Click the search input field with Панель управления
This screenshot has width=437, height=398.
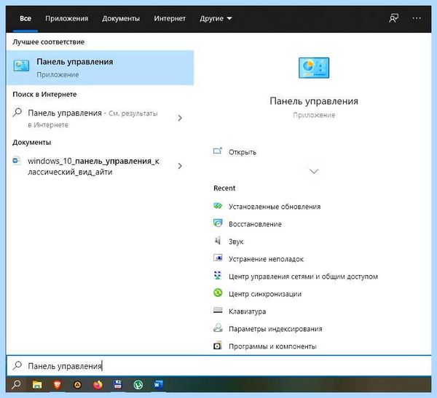coord(219,365)
